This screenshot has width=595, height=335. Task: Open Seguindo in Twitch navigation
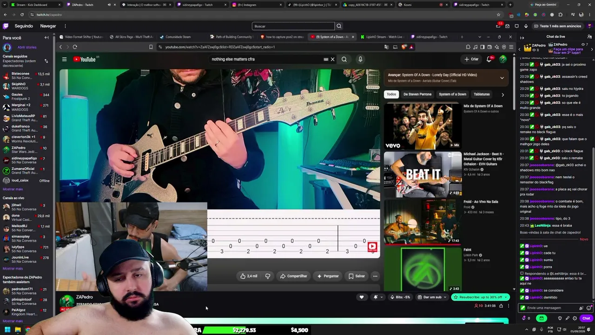click(24, 26)
